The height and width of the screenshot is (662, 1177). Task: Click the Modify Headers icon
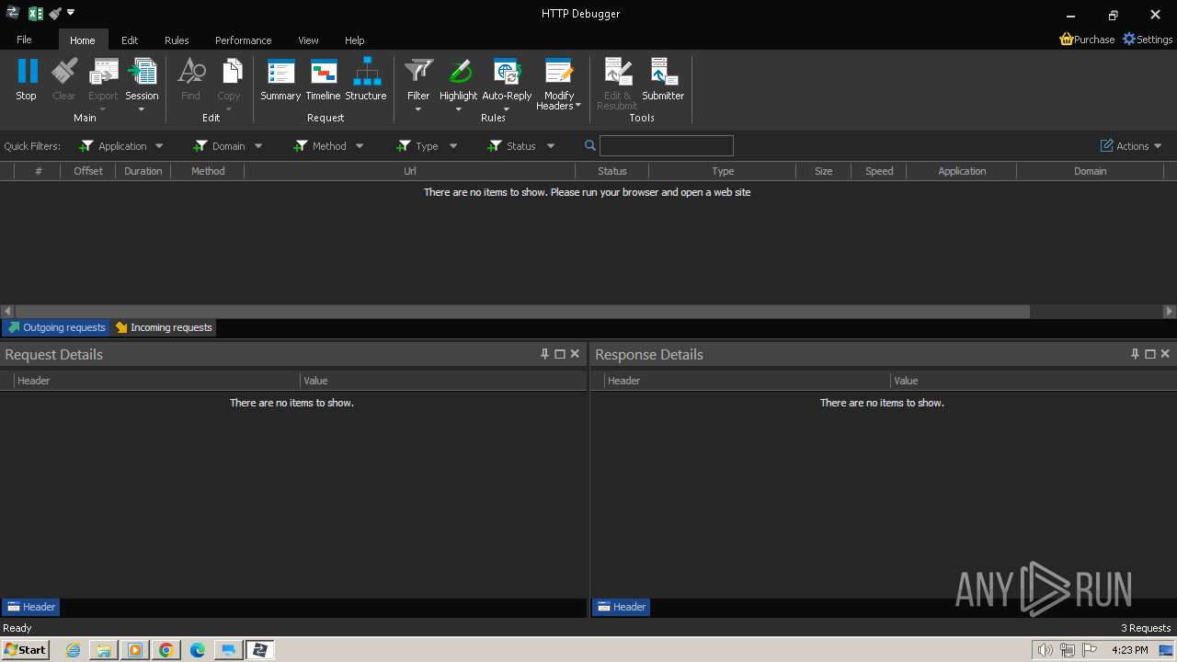pyautogui.click(x=559, y=72)
